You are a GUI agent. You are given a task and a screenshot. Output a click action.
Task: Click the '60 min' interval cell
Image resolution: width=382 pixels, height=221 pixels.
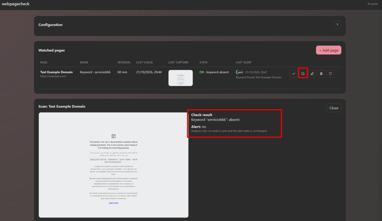coord(122,72)
